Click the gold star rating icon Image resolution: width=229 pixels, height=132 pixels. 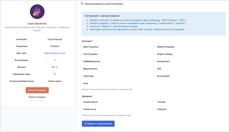point(57,67)
